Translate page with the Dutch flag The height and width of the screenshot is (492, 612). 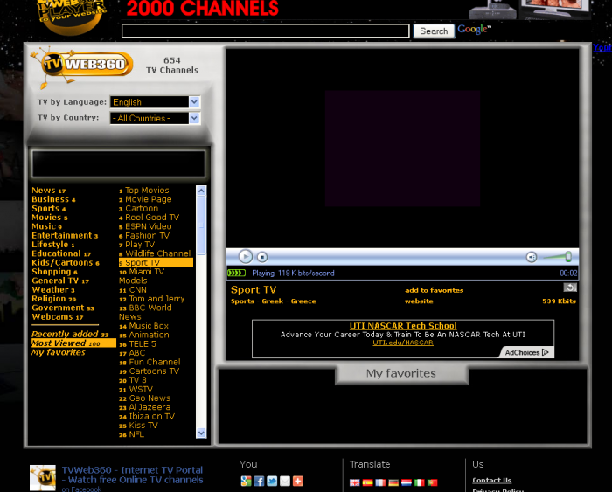[407, 482]
